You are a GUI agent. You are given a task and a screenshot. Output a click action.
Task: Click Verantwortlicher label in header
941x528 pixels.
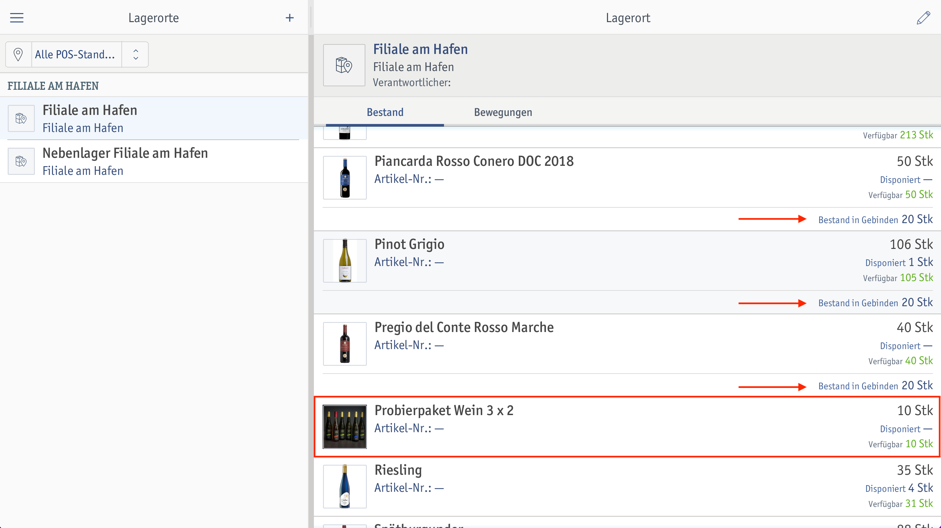click(x=412, y=82)
